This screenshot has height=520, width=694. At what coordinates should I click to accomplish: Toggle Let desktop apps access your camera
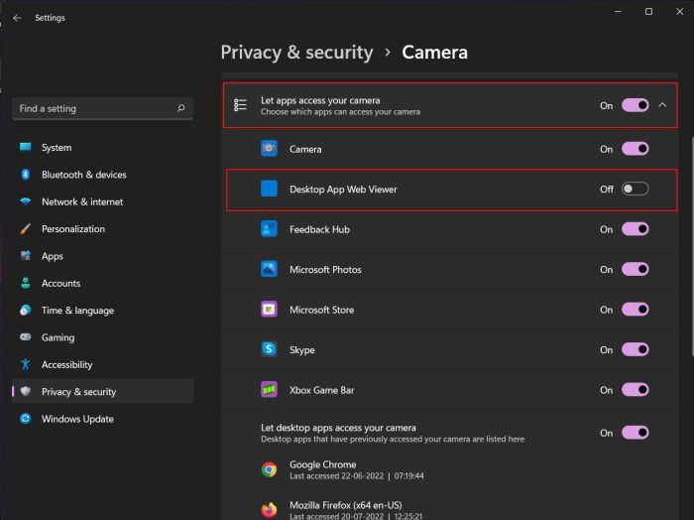coord(636,433)
